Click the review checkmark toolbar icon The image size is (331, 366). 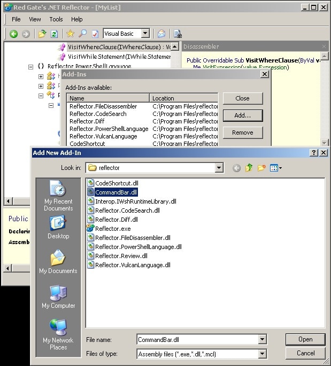point(95,34)
